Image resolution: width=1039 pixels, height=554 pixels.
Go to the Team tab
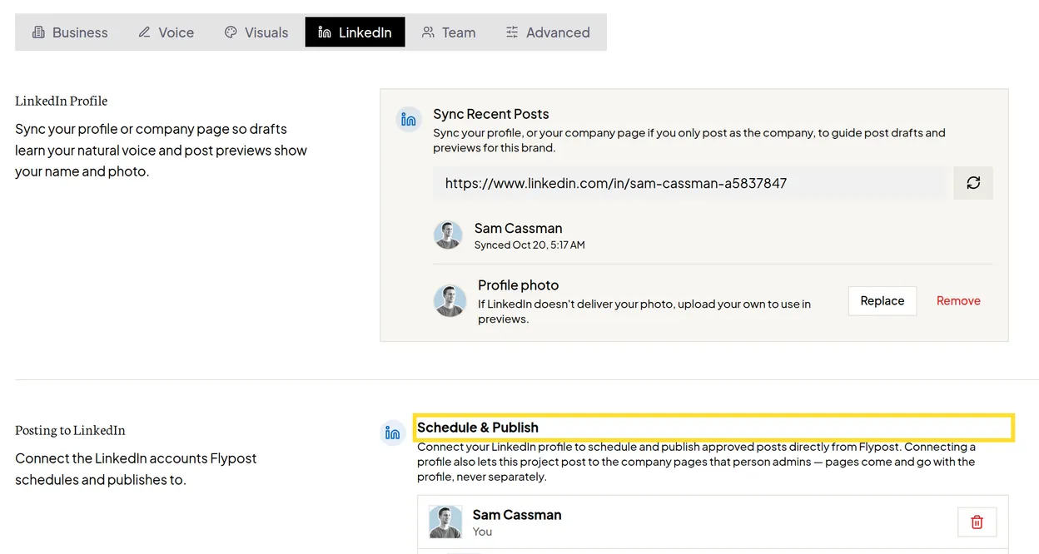pos(449,32)
